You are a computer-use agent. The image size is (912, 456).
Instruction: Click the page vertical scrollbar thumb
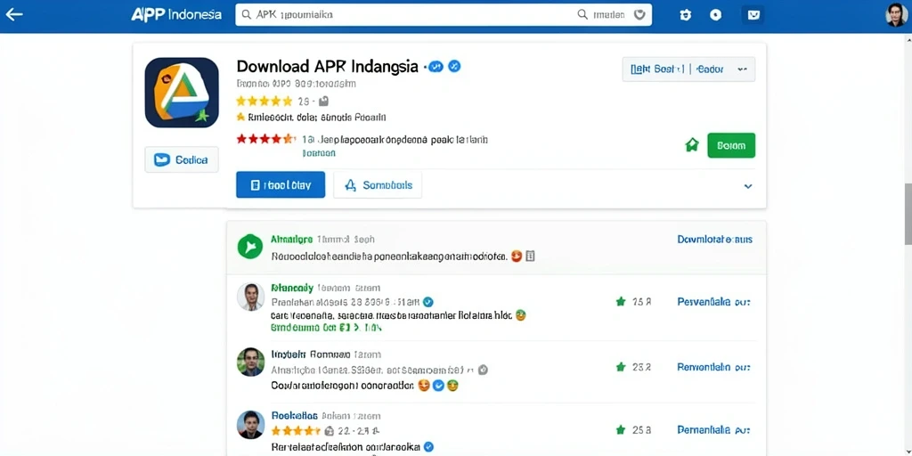point(908,214)
